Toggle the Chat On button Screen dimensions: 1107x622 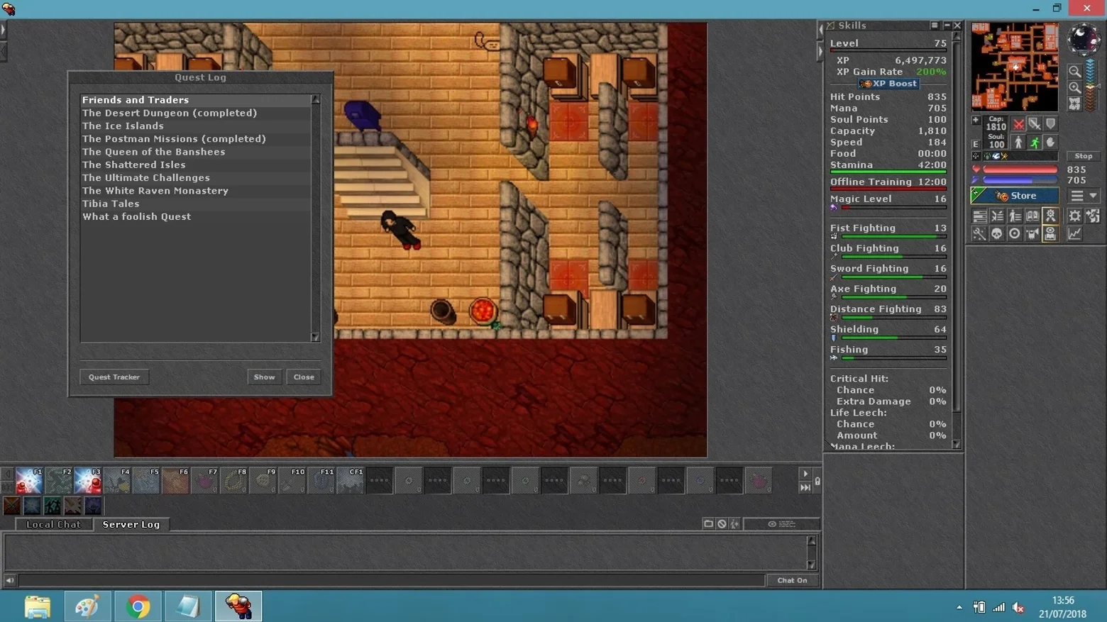click(x=792, y=580)
